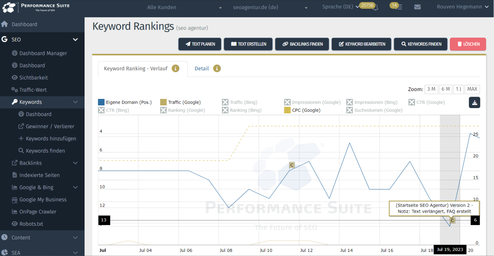The height and width of the screenshot is (256, 494).
Task: Enable Impressionen (Bing) series
Action: point(372,102)
